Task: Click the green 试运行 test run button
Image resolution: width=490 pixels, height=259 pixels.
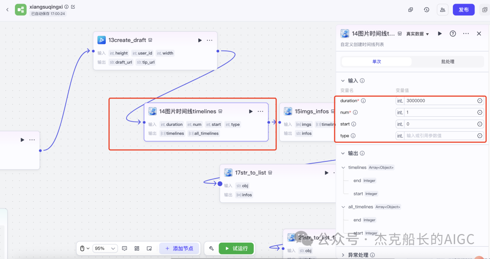Action: [x=236, y=249]
